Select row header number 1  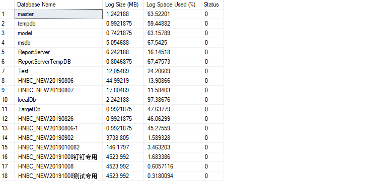coord(7,14)
